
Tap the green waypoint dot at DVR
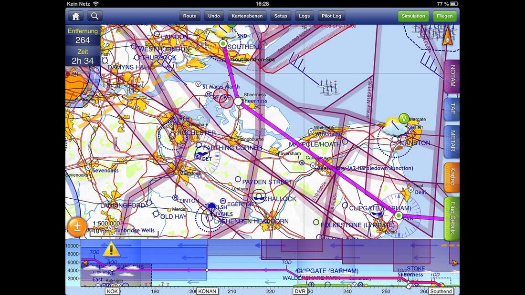(398, 215)
